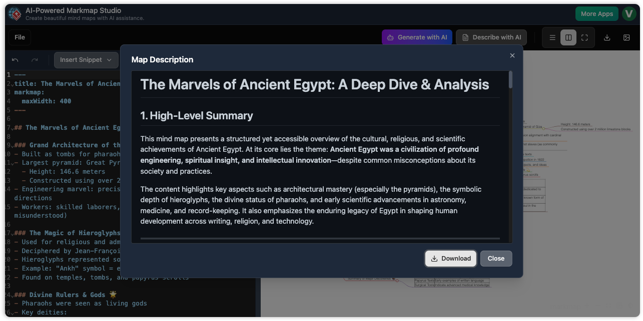643x321 pixels.
Task: Switch to editor-only view mode
Action: point(552,37)
